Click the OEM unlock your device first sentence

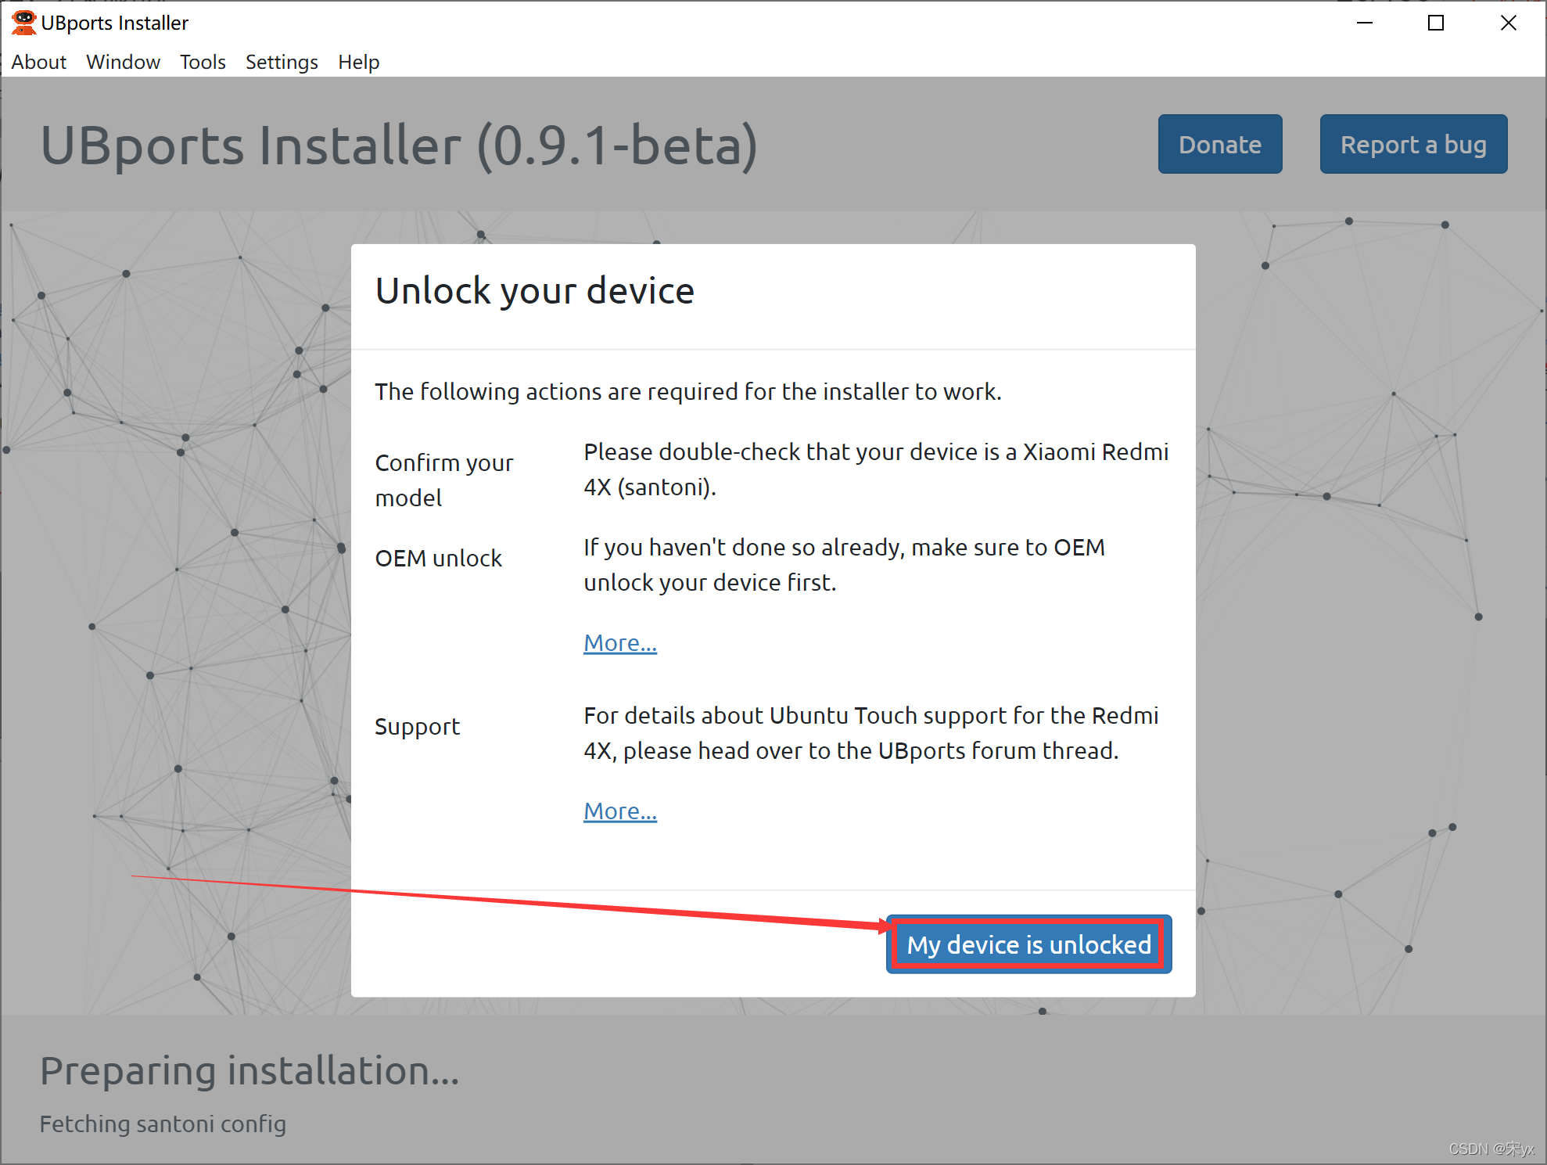click(845, 565)
